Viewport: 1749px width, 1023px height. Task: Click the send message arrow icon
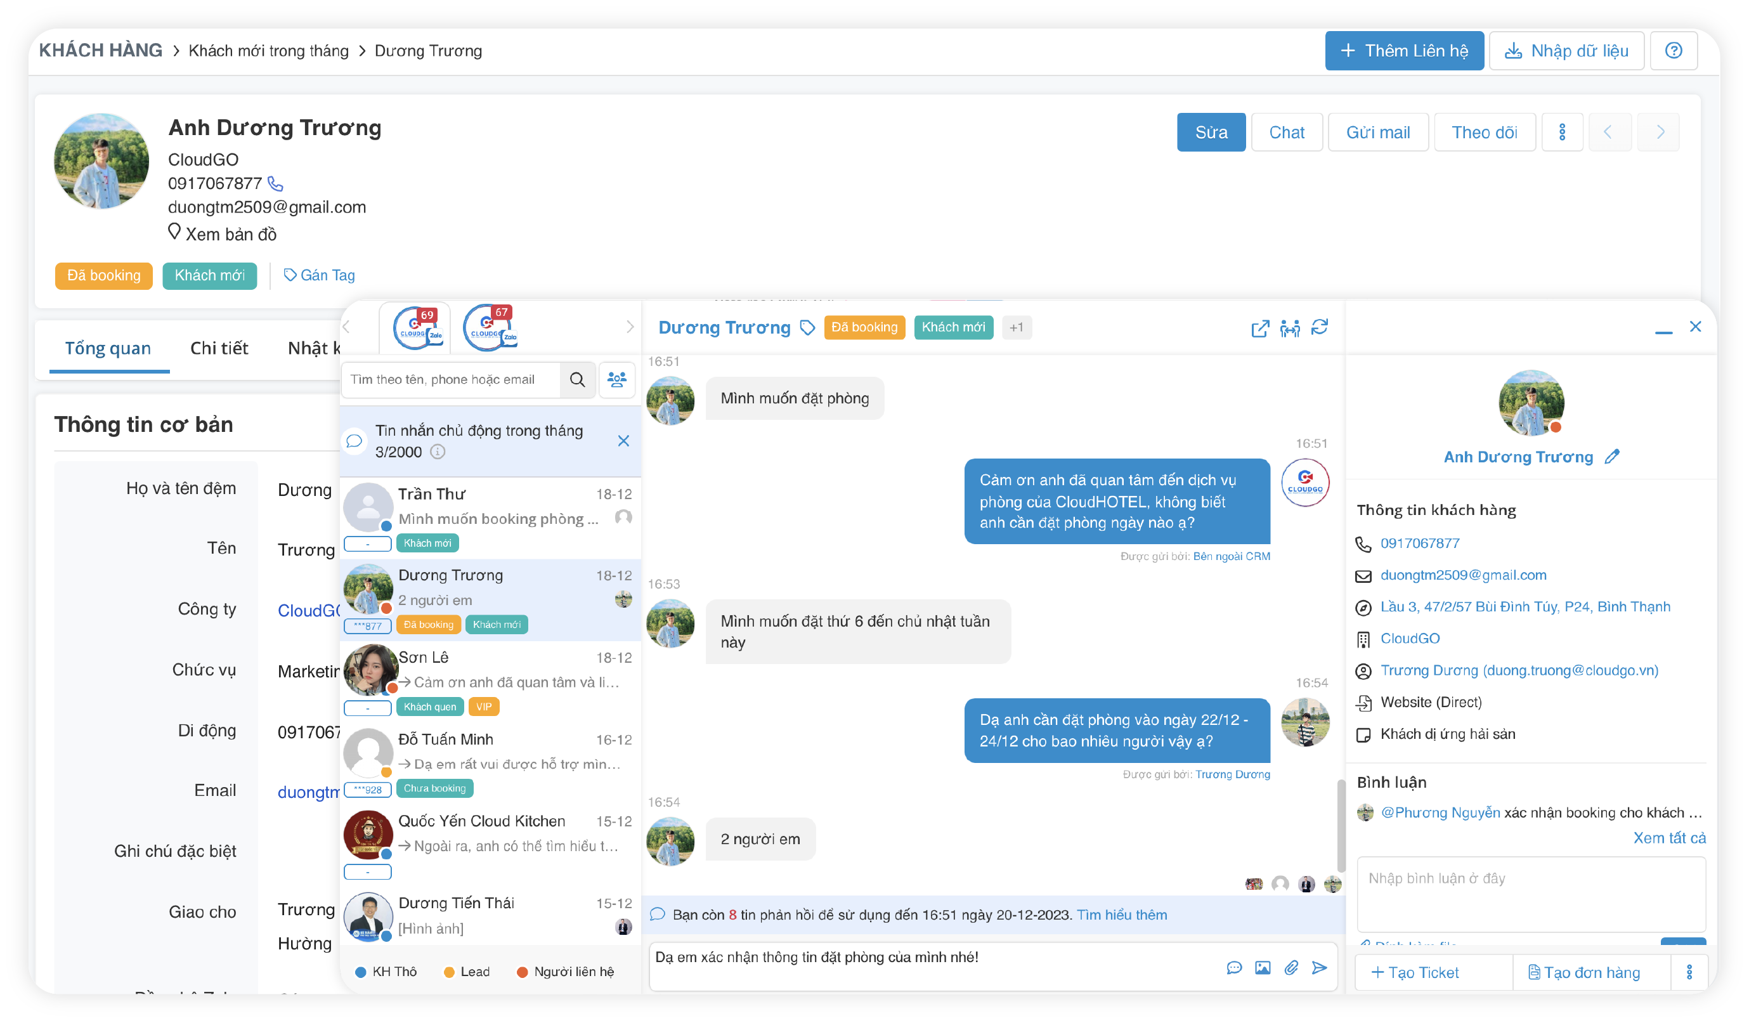pos(1318,967)
